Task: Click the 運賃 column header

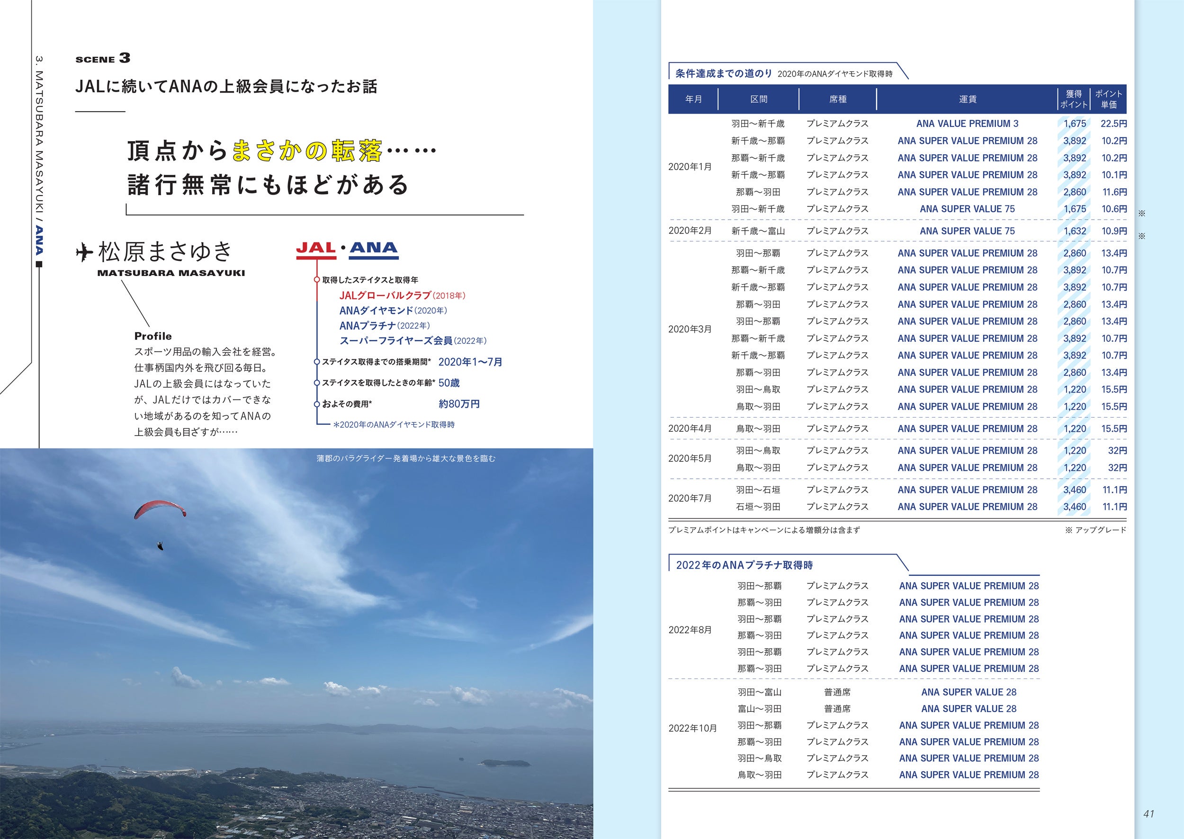Action: click(x=967, y=99)
